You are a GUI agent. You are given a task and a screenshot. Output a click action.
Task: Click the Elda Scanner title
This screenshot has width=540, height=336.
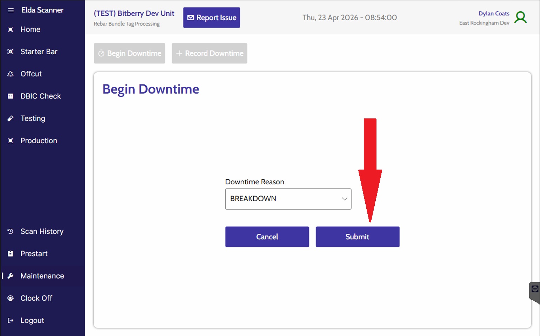[42, 10]
